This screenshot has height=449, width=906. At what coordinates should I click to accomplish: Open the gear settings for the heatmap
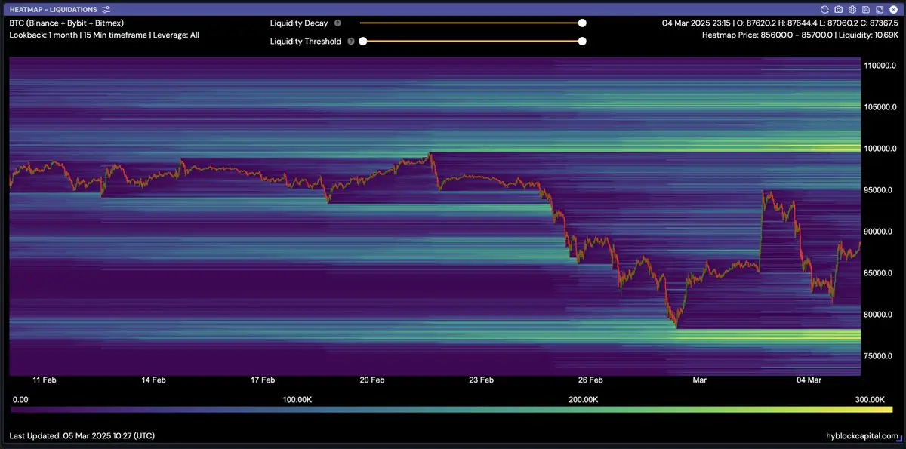pos(852,9)
